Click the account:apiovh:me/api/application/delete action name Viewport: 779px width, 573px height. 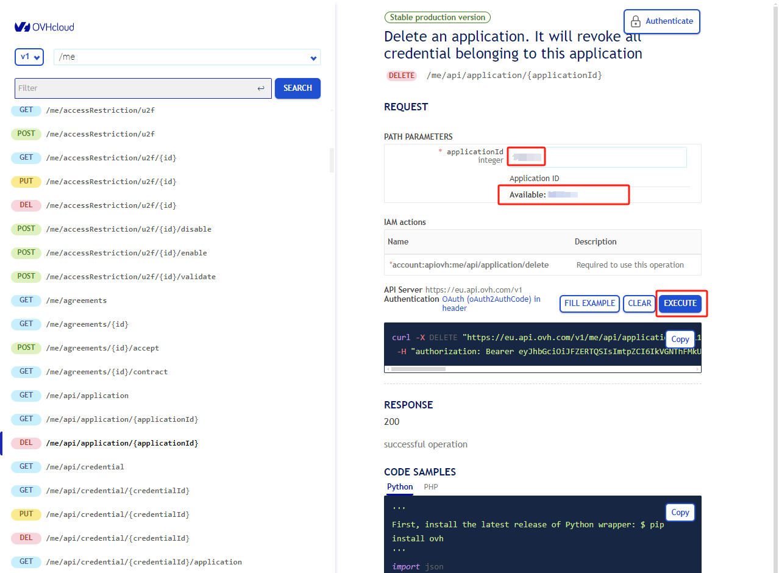point(470,265)
